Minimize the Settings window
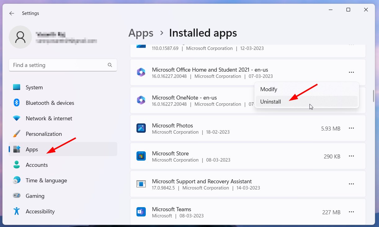Image resolution: width=379 pixels, height=227 pixels. [x=330, y=10]
